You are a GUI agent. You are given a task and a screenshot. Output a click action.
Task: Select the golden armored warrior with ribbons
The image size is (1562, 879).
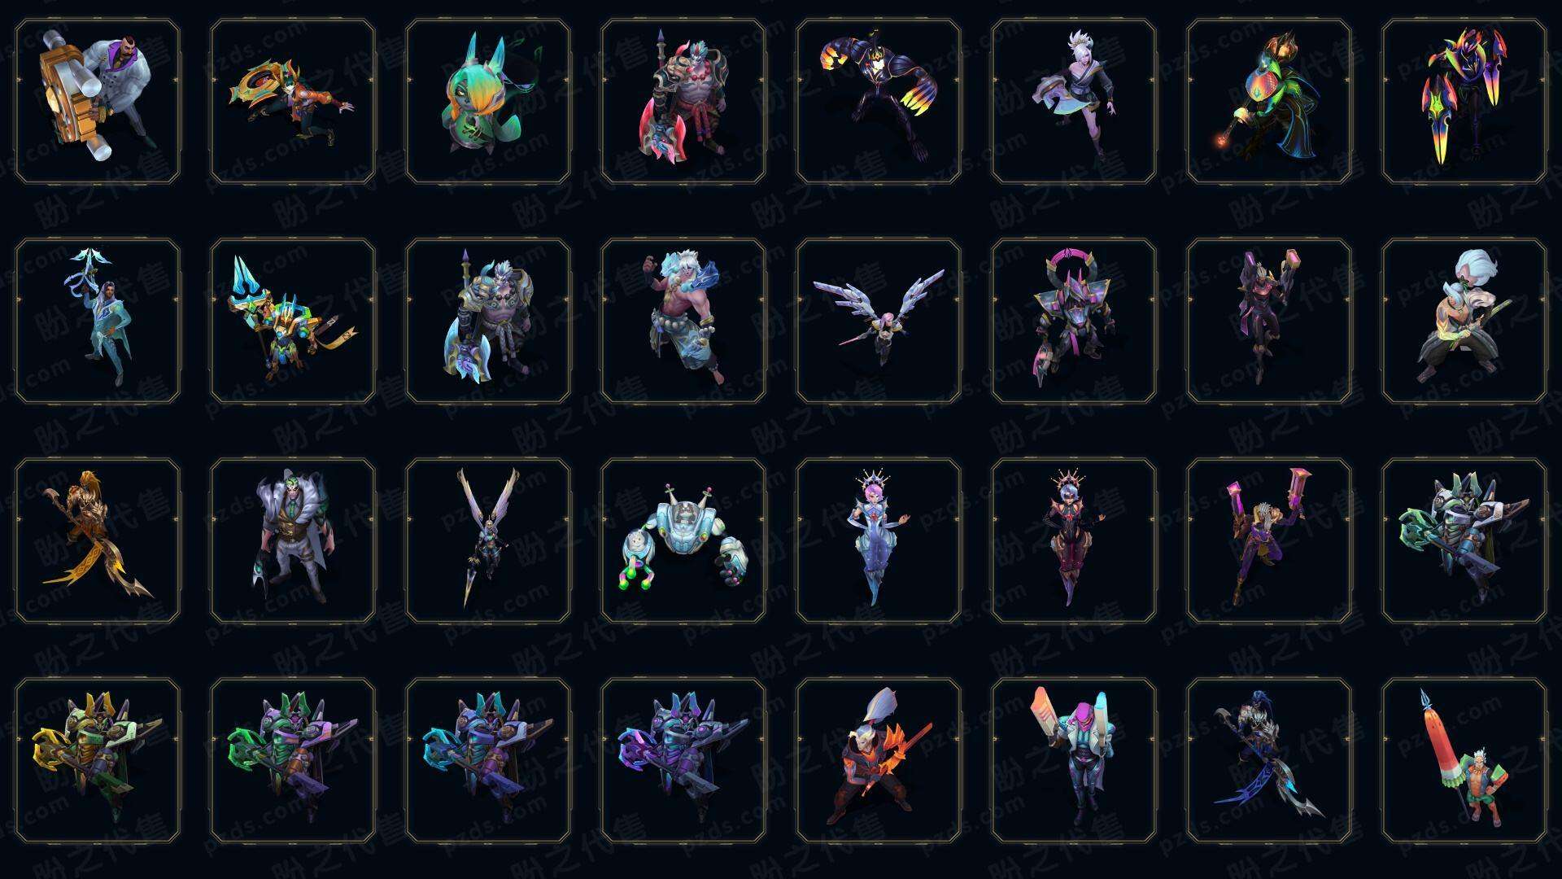click(98, 540)
